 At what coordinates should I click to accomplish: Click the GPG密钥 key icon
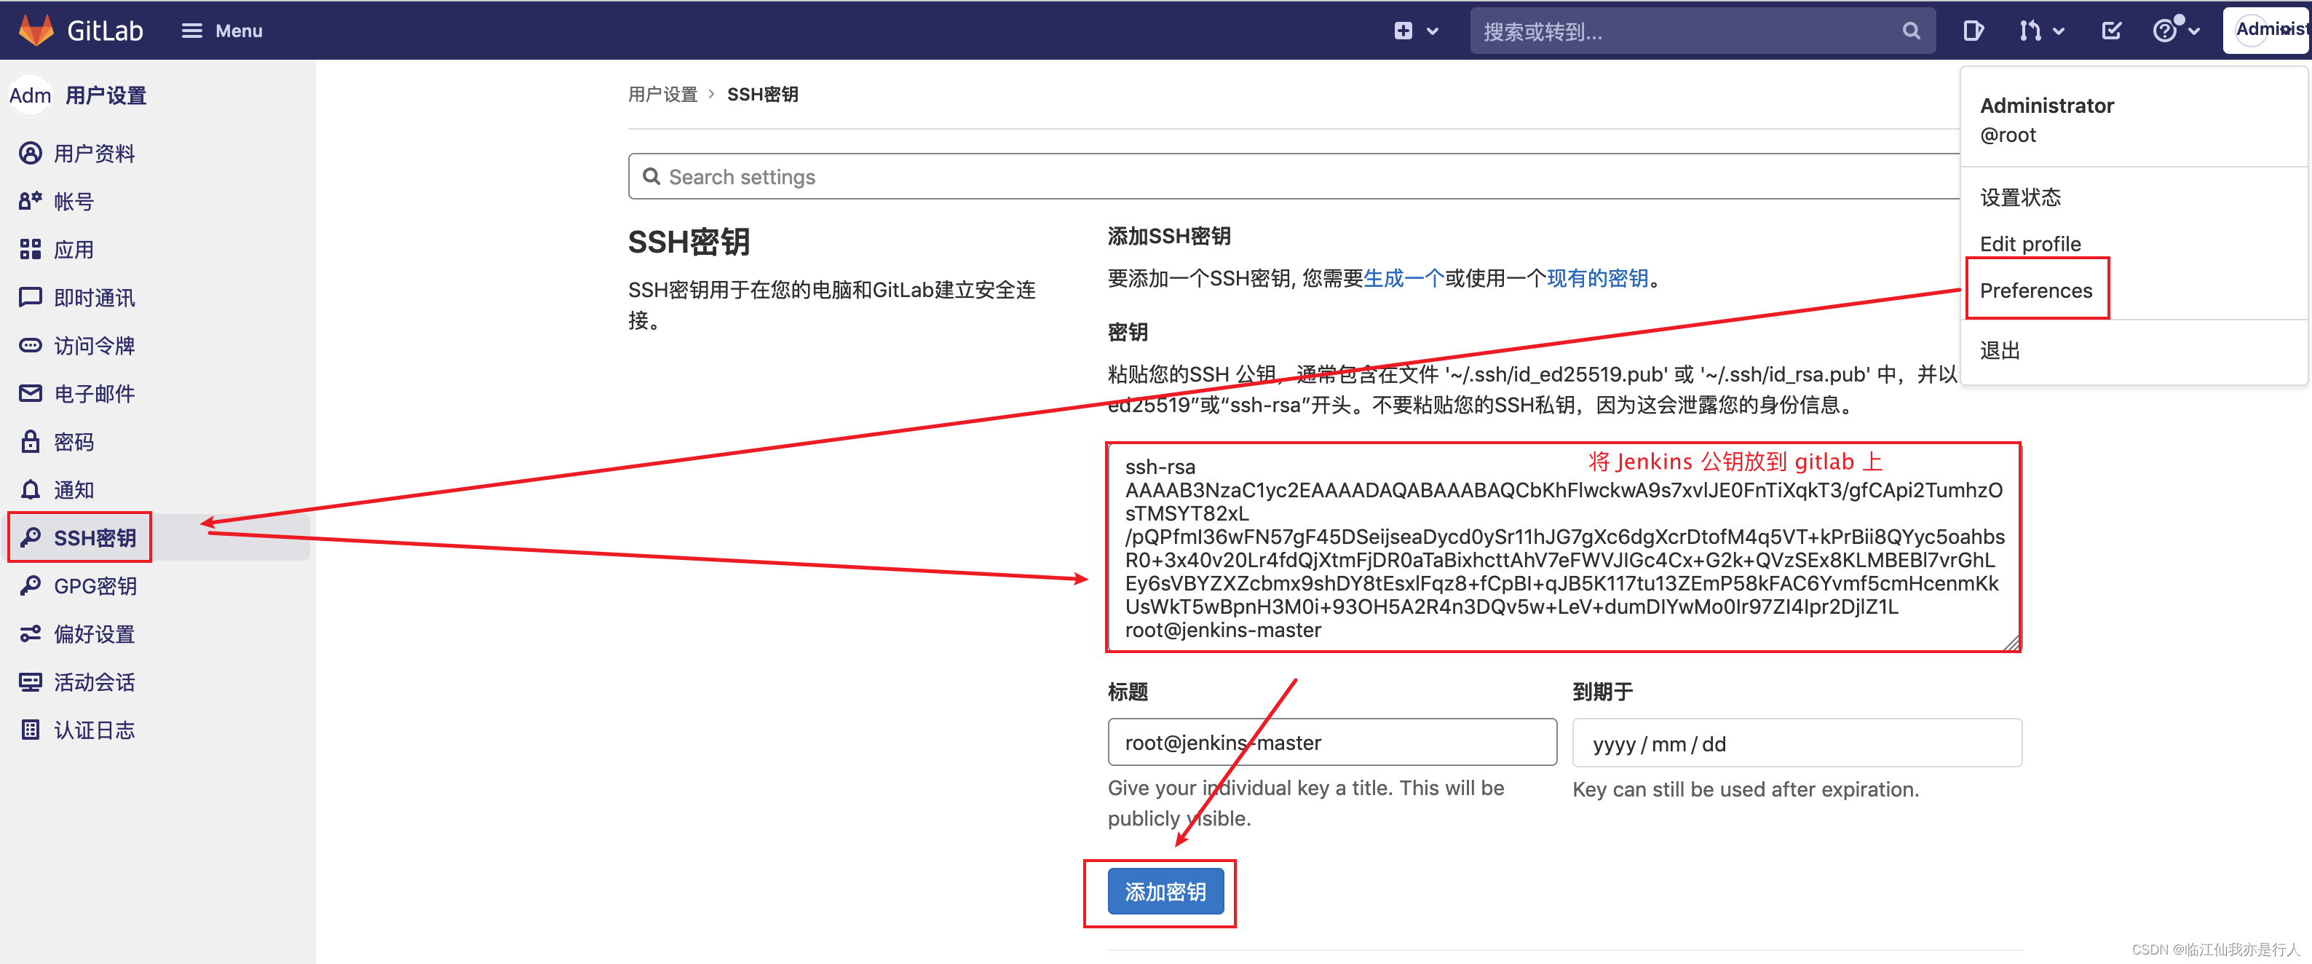(31, 585)
